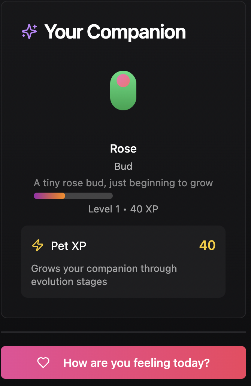Click the tiny rose bud description text

(123, 183)
